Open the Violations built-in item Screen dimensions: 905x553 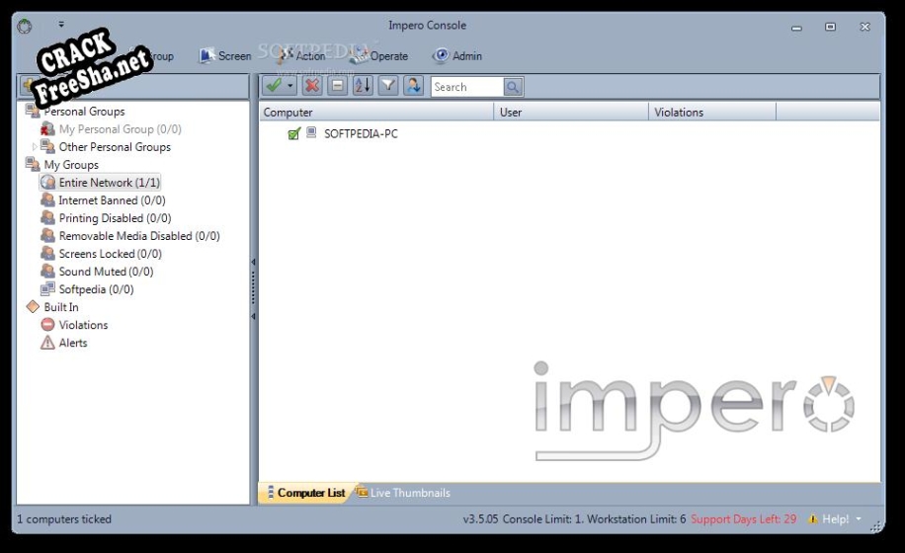click(83, 325)
